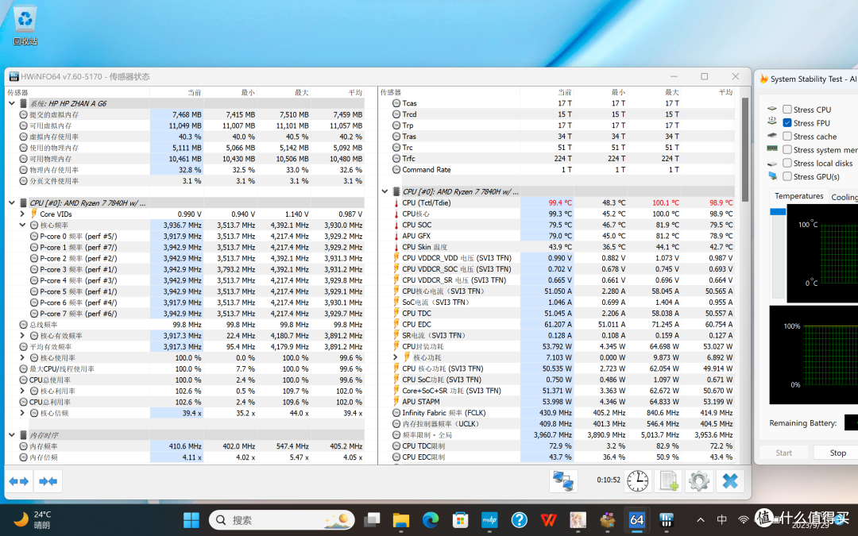Enable the Stress system memory checkbox
This screenshot has height=536, width=858.
click(786, 150)
